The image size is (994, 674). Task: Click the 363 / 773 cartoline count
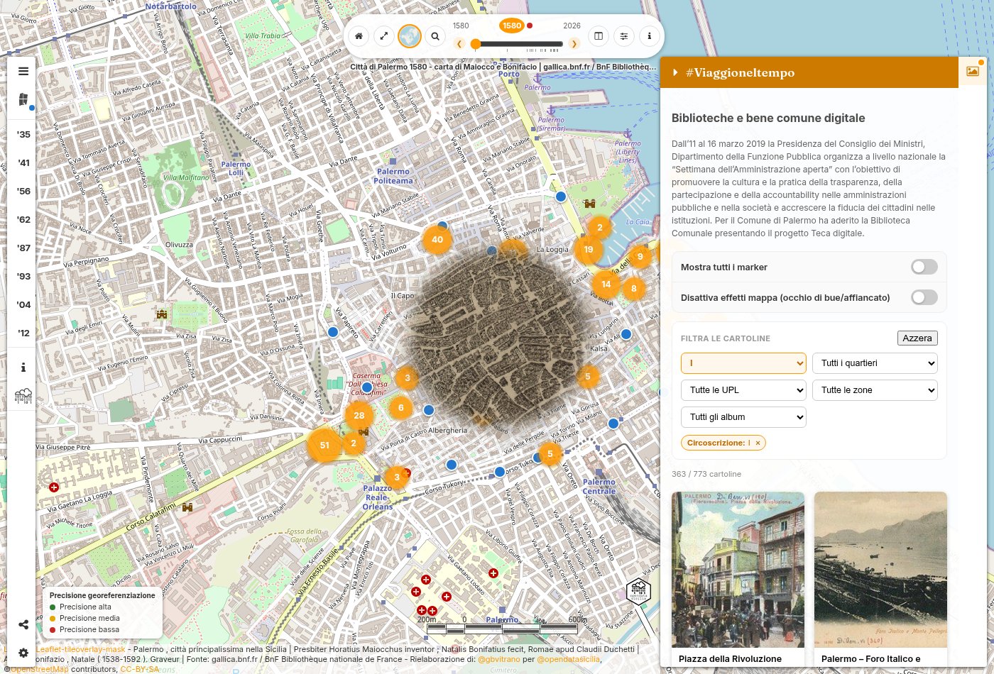click(706, 474)
